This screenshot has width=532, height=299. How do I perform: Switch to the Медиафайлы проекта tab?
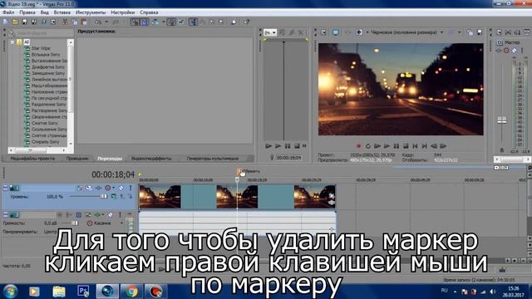32,159
